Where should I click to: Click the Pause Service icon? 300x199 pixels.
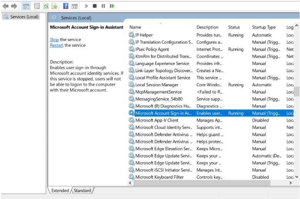(x=103, y=6)
